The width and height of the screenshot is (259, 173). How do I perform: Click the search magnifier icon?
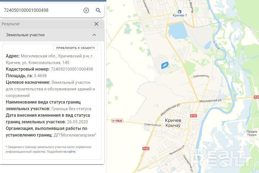[x=98, y=10]
